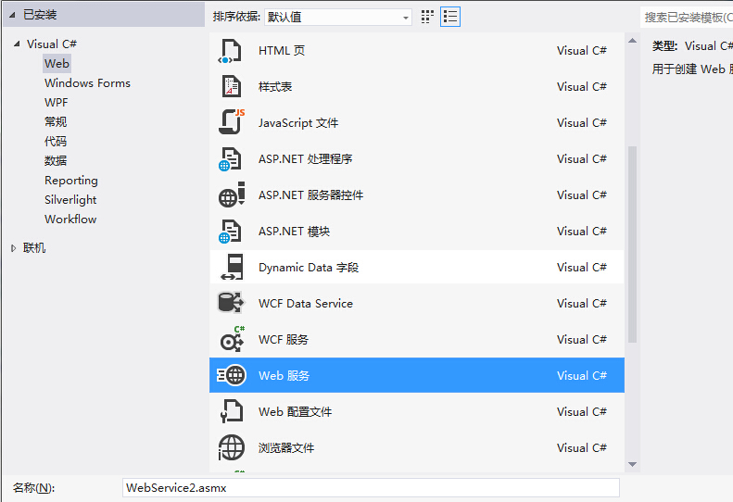Viewport: 733px width, 502px height.
Task: Select WCF Data Service template name
Action: click(x=306, y=304)
